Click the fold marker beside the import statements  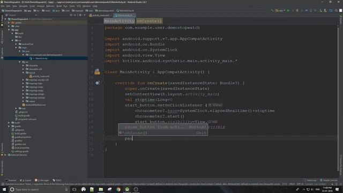pyautogui.click(x=103, y=39)
